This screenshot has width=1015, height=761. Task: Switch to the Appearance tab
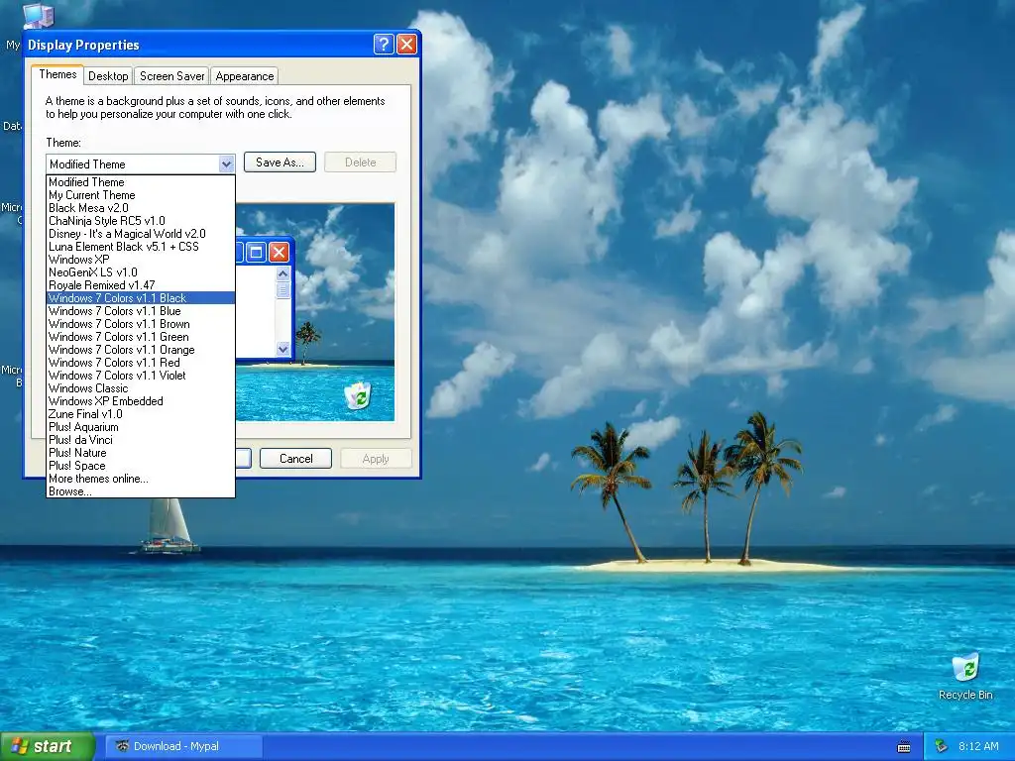pyautogui.click(x=244, y=75)
